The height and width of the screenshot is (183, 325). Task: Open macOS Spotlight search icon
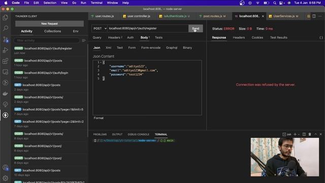(275, 3)
